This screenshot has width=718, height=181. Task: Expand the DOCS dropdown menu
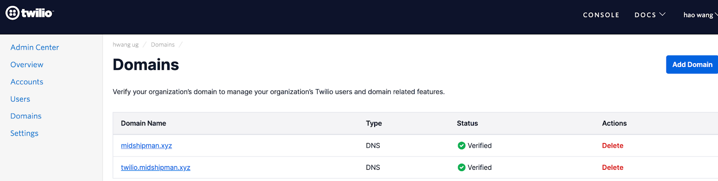[x=649, y=15]
